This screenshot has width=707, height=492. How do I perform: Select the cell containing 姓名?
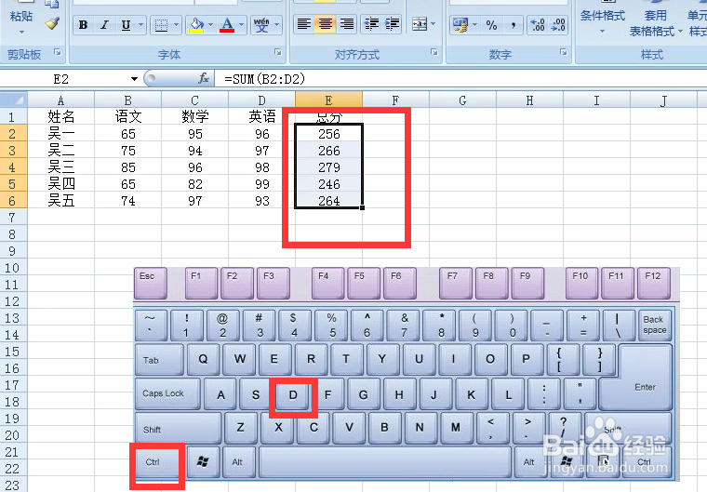60,117
